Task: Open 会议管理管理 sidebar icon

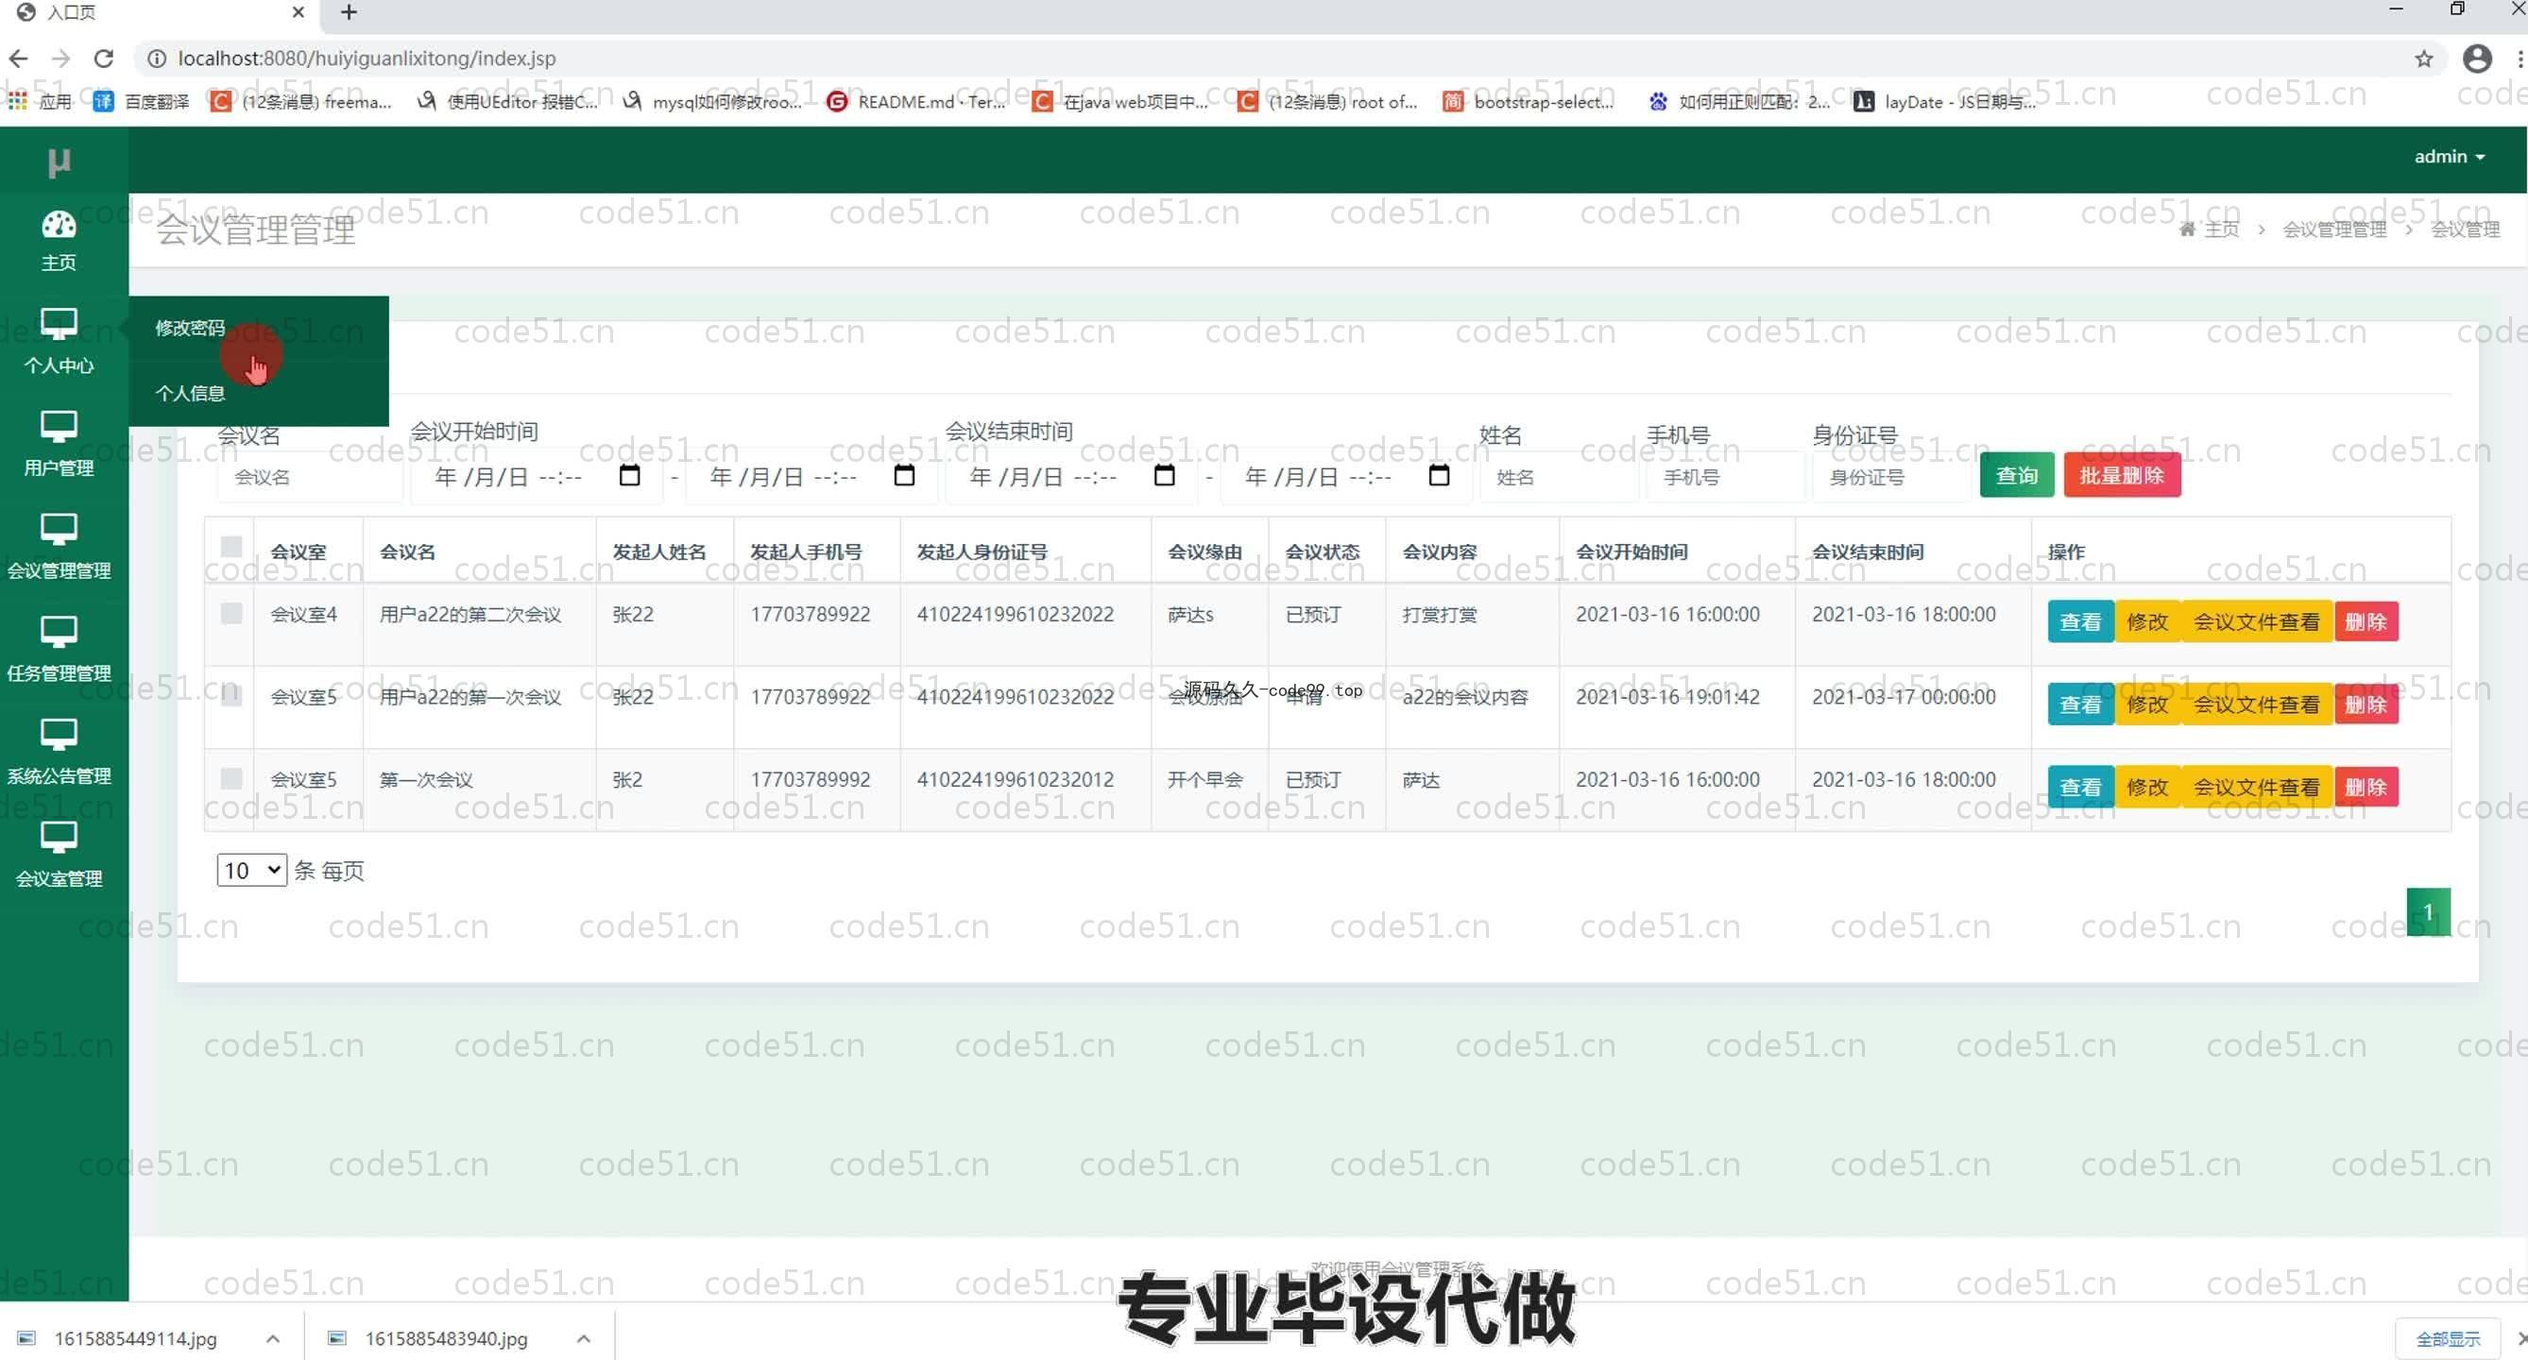Action: pyautogui.click(x=58, y=530)
